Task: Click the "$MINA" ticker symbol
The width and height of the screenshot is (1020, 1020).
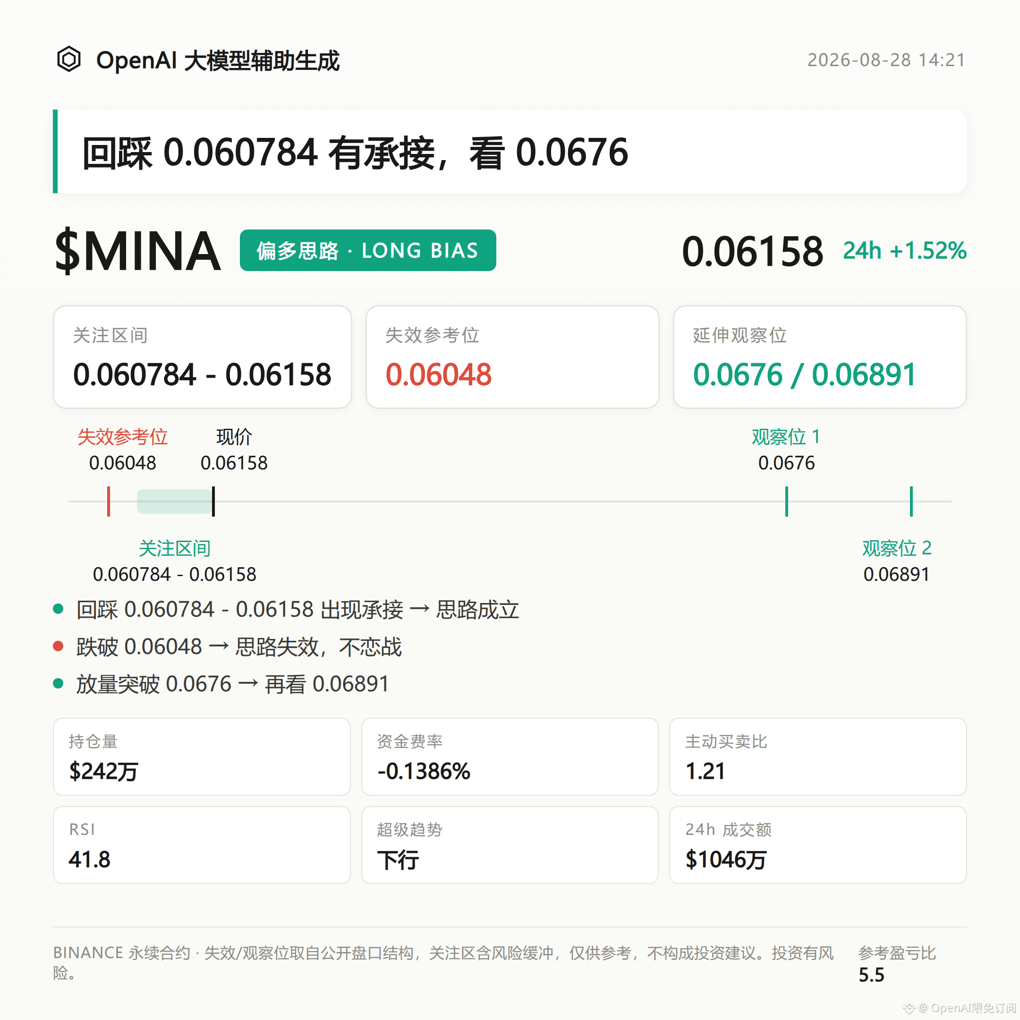Action: (138, 251)
